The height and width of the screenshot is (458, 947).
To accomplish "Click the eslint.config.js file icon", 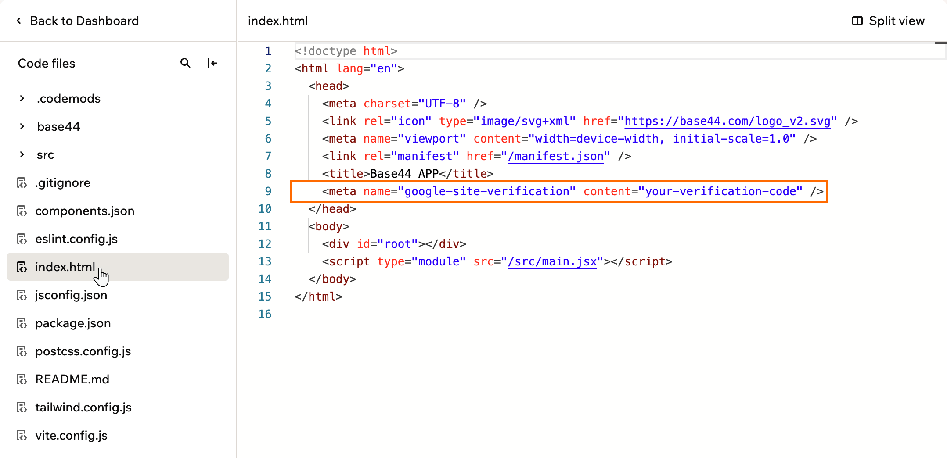I will point(22,239).
